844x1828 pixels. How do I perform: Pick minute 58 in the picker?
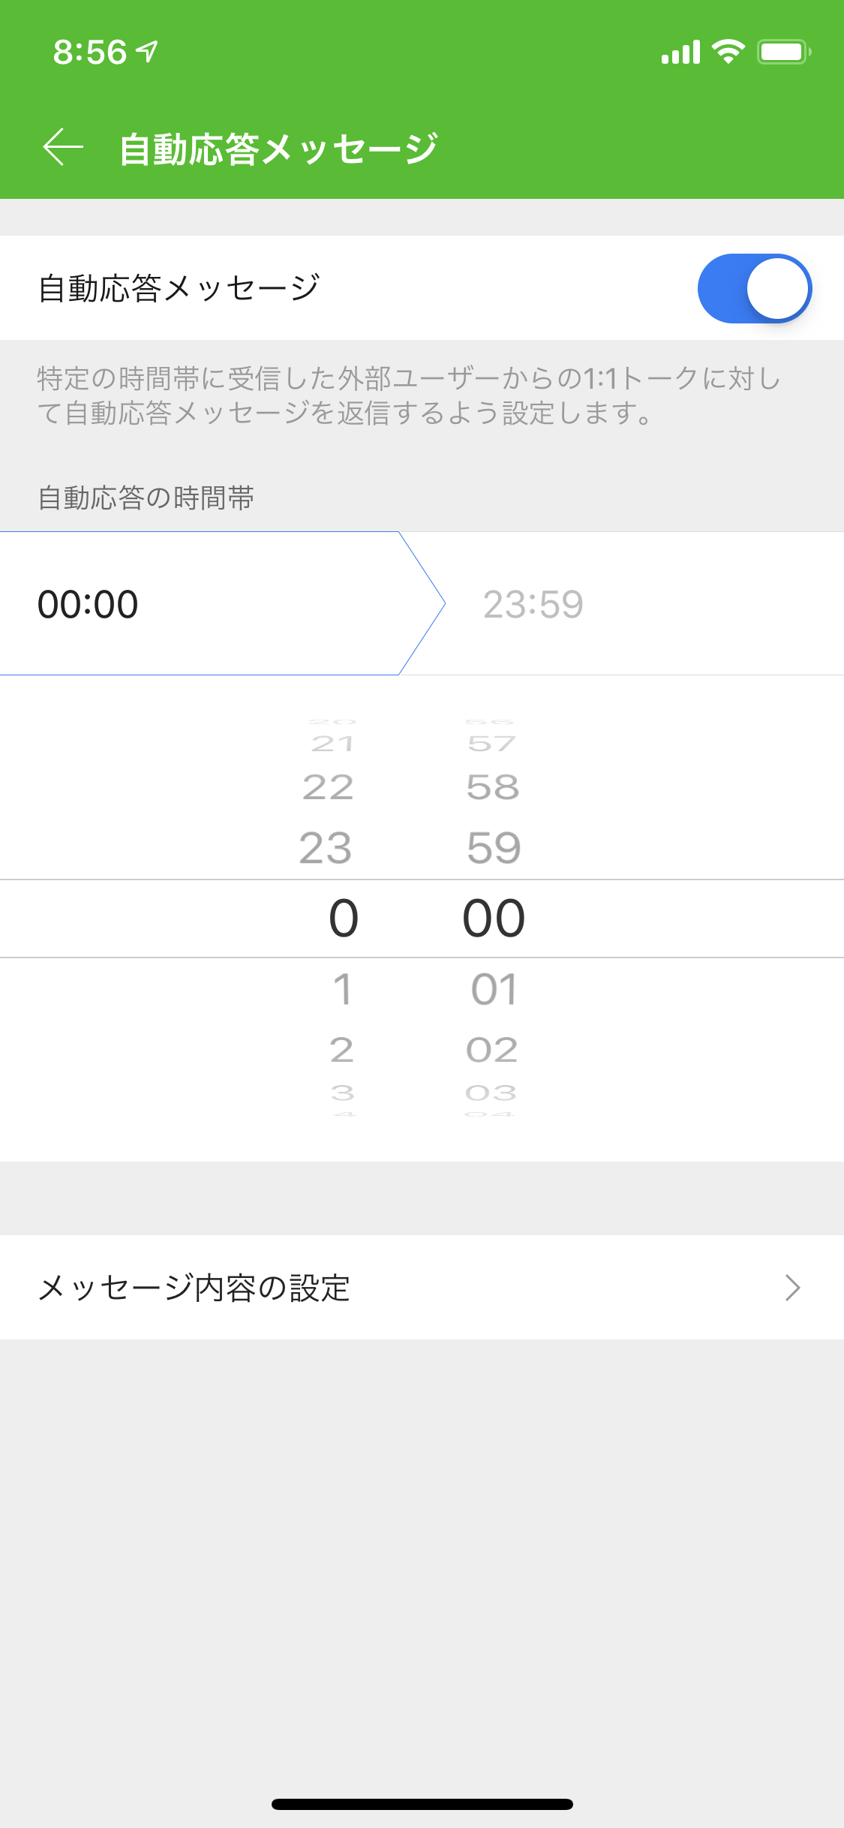click(x=493, y=787)
